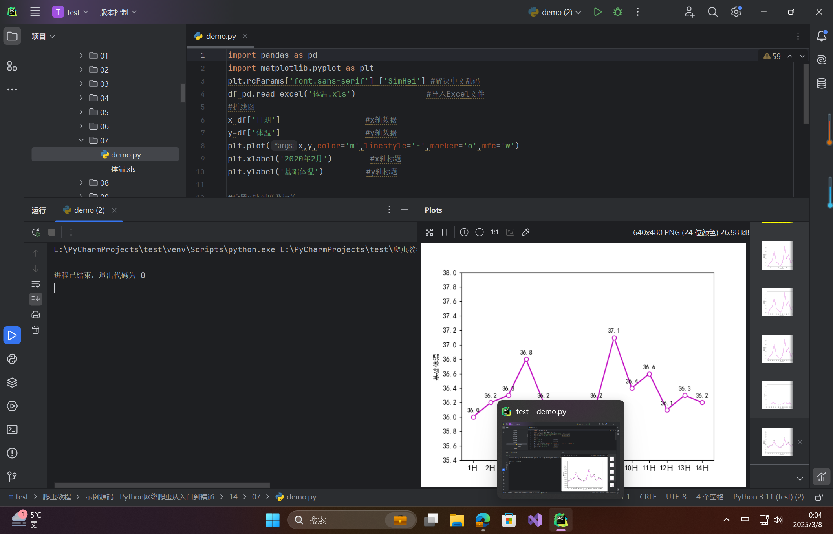Open the Database tool window
Image resolution: width=833 pixels, height=534 pixels.
point(822,83)
